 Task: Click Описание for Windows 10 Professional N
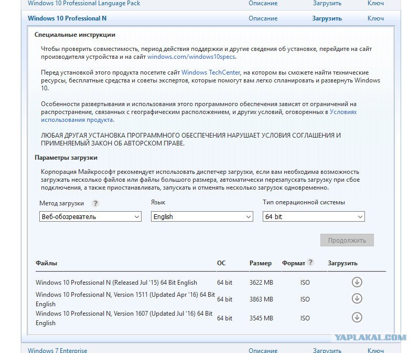[x=263, y=18]
